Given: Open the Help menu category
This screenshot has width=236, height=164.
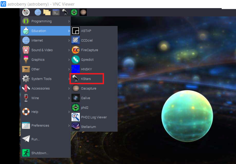Looking at the screenshot, I should coord(45,112).
